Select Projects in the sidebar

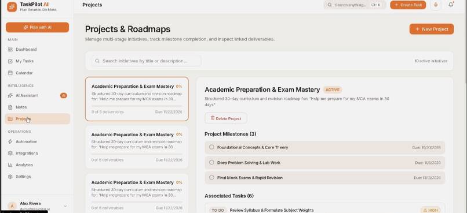tap(37, 119)
